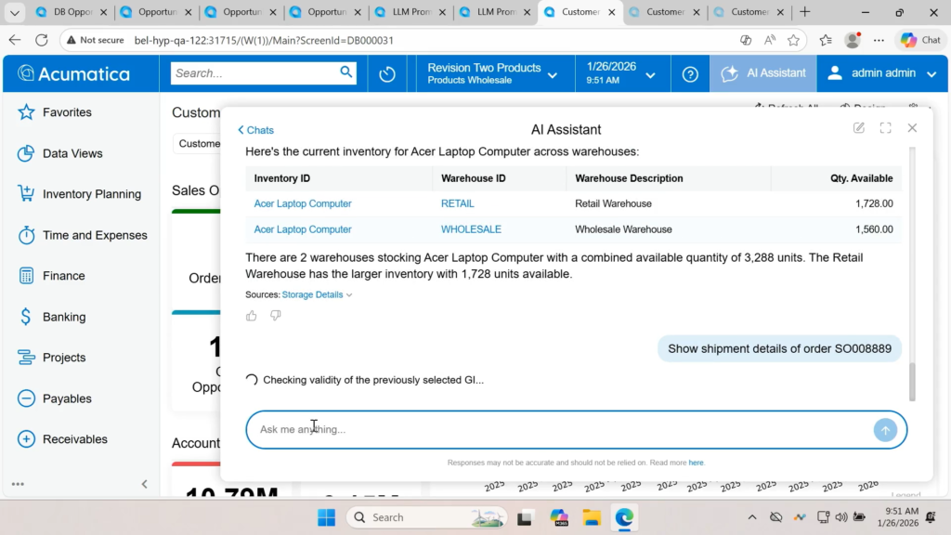The height and width of the screenshot is (535, 951).
Task: Go back to Chats list
Action: point(255,130)
